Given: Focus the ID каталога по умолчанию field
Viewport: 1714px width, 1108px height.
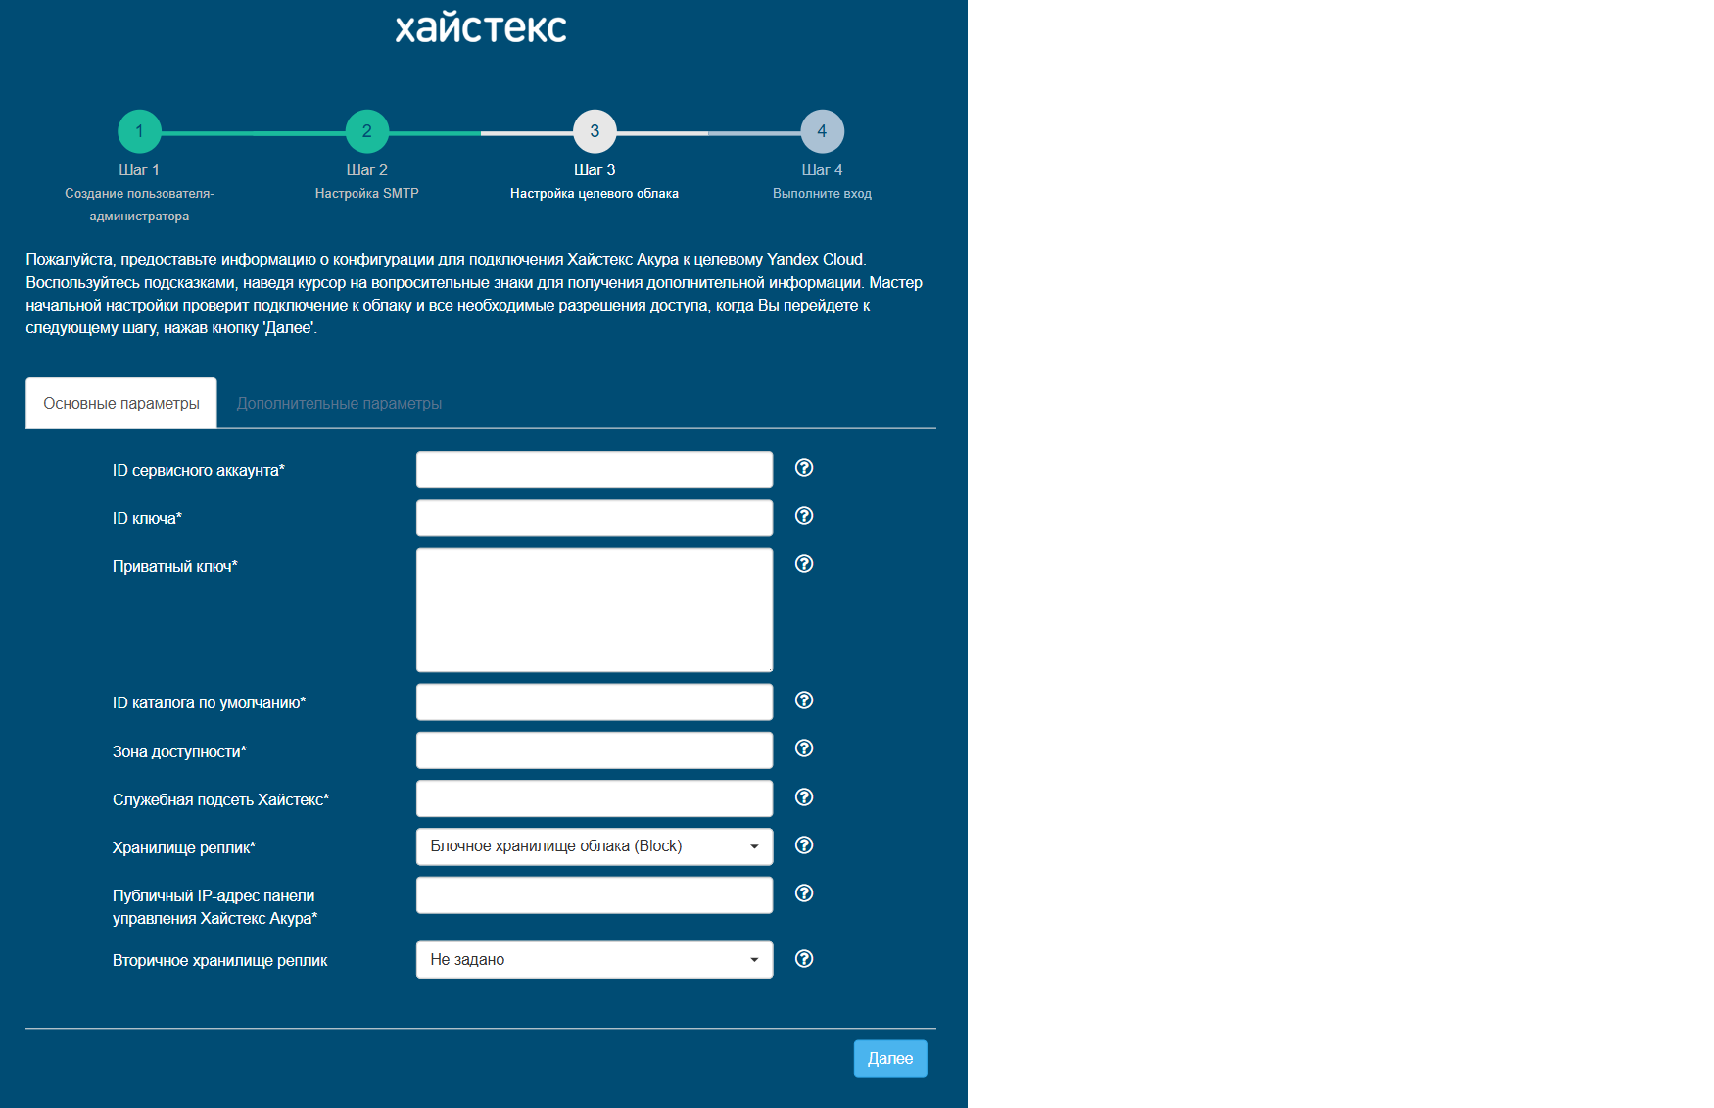Looking at the screenshot, I should point(595,702).
